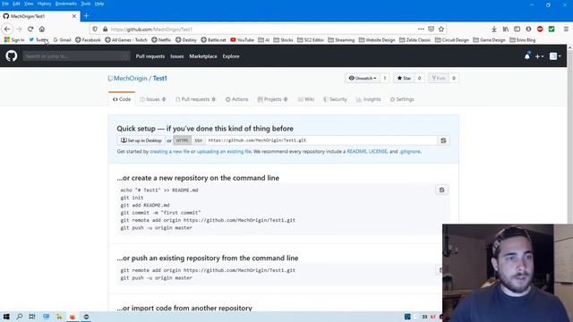
Task: Open File Explorer from the taskbar
Action: [59, 317]
